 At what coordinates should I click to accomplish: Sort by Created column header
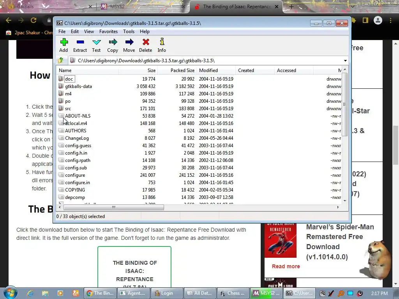pyautogui.click(x=255, y=70)
